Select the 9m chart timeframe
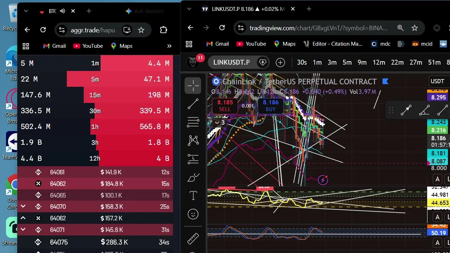Image resolution: width=450 pixels, height=253 pixels. [x=362, y=63]
